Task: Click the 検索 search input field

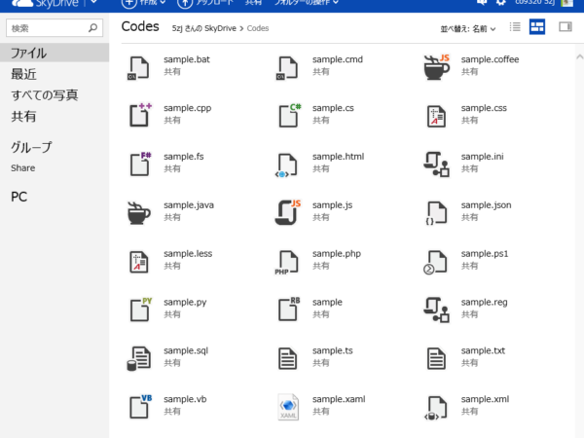Action: point(55,28)
